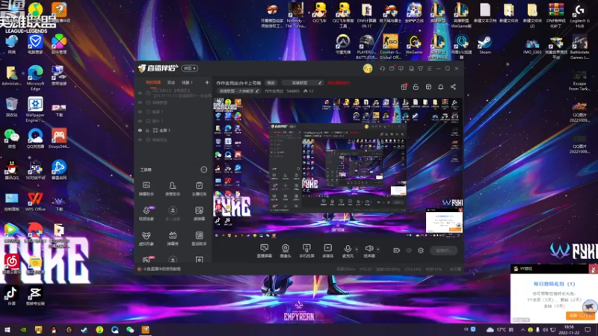Click the layout icon above the preview
This screenshot has height=336, width=598.
428,87
